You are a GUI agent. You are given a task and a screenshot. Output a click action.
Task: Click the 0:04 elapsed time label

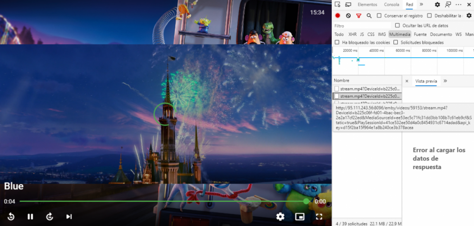tap(9, 201)
